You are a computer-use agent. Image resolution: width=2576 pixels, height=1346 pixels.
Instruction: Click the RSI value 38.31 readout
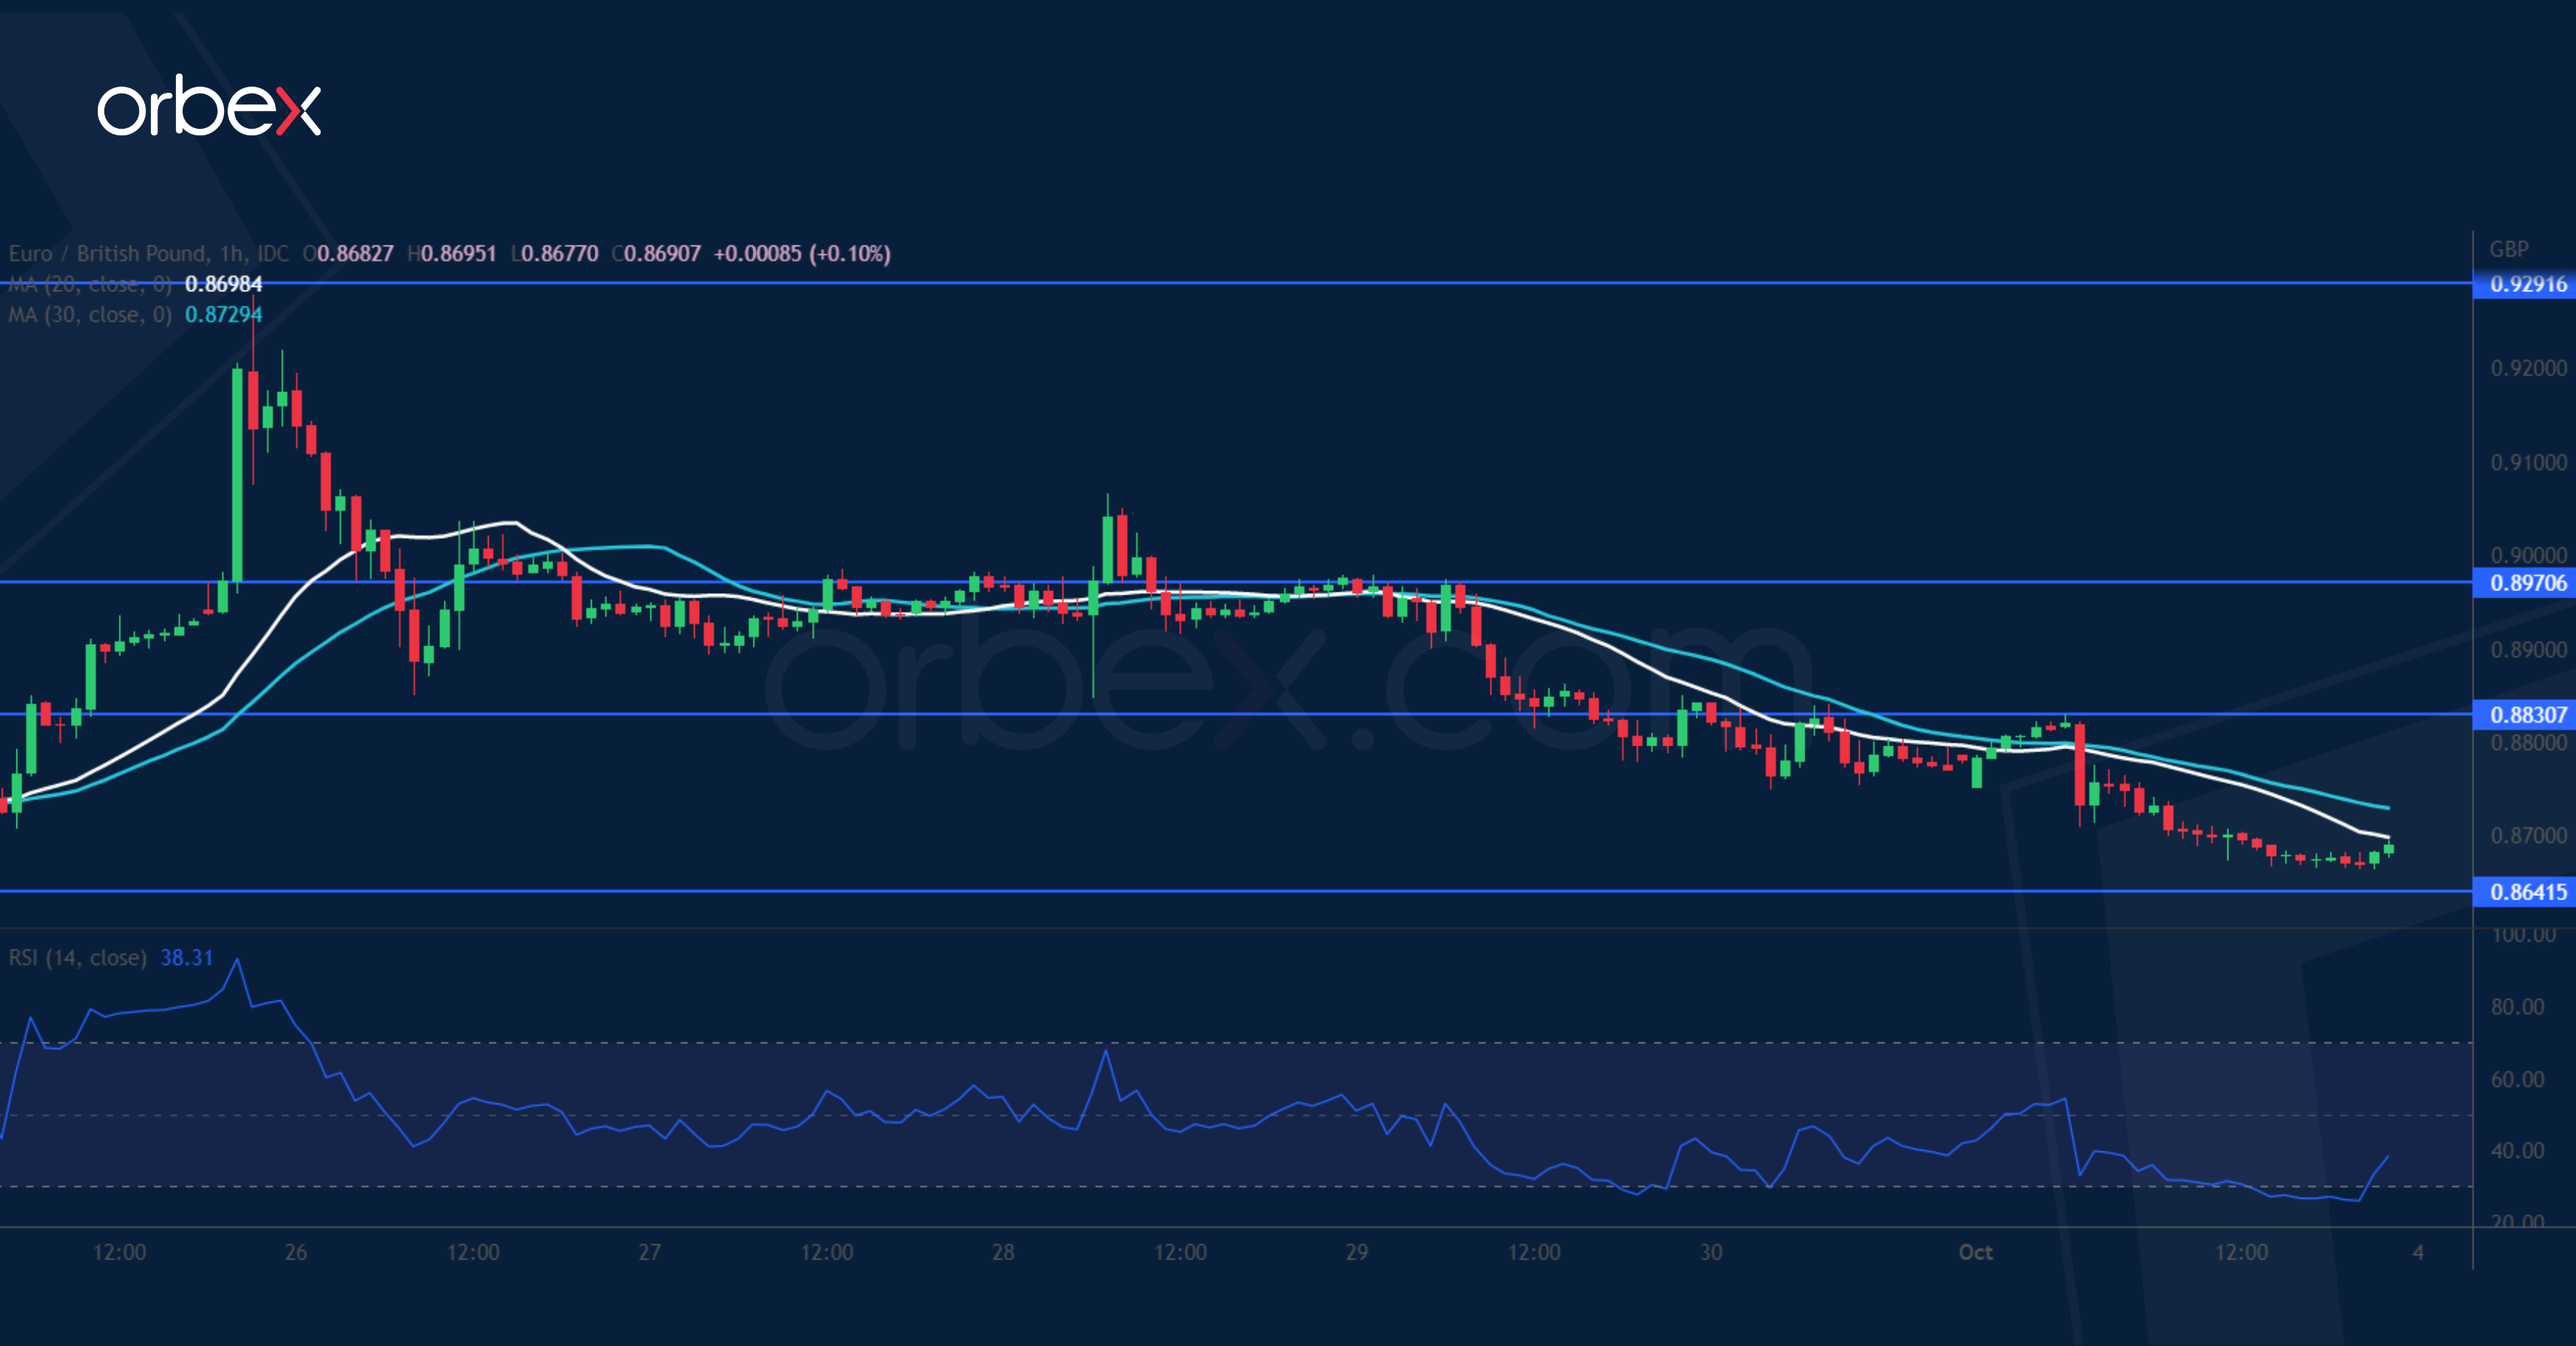tap(187, 958)
